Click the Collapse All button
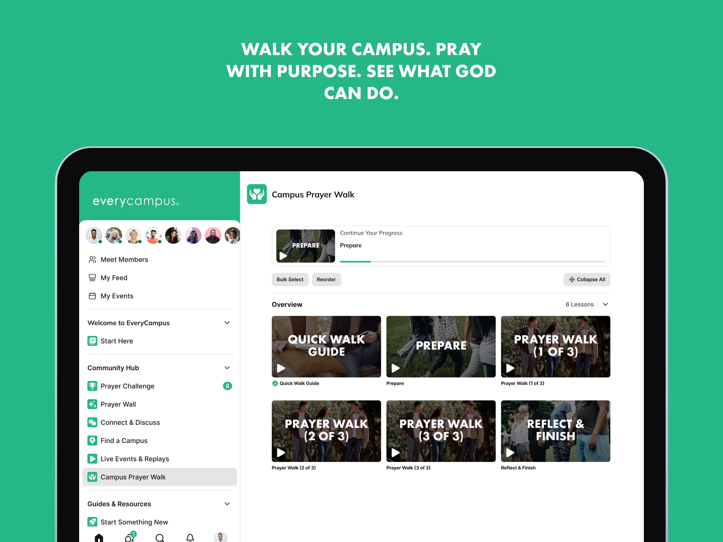723x542 pixels. tap(587, 279)
